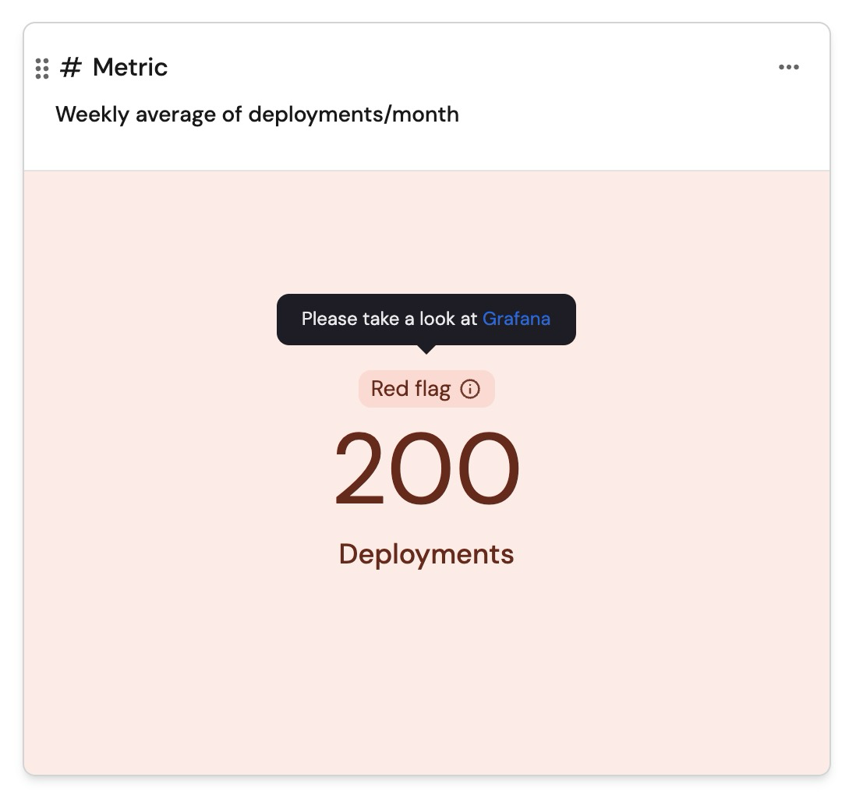Click the info circle icon in Red flag badge
The image size is (856, 809).
click(x=470, y=389)
